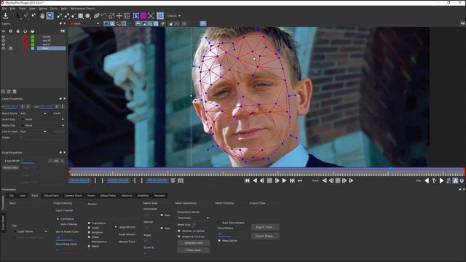466x262 pixels.
Task: Click the Stop playback button
Action: (269, 180)
